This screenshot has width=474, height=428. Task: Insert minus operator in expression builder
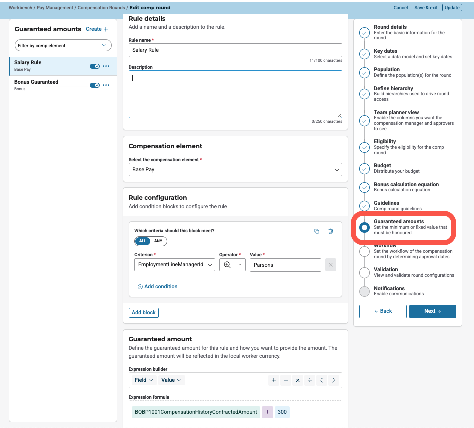click(286, 380)
